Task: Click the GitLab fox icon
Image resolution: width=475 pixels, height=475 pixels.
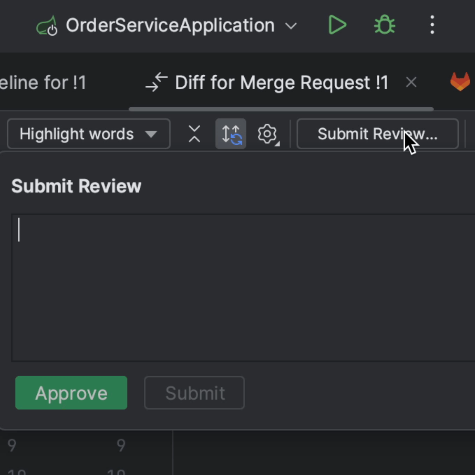Action: (x=460, y=82)
